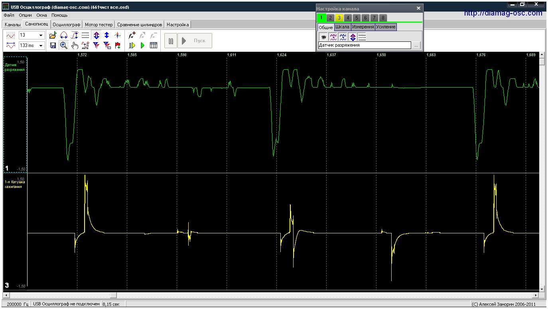This screenshot has height=309, width=548.
Task: Switch to the Мотор тестер tab
Action: coord(99,25)
